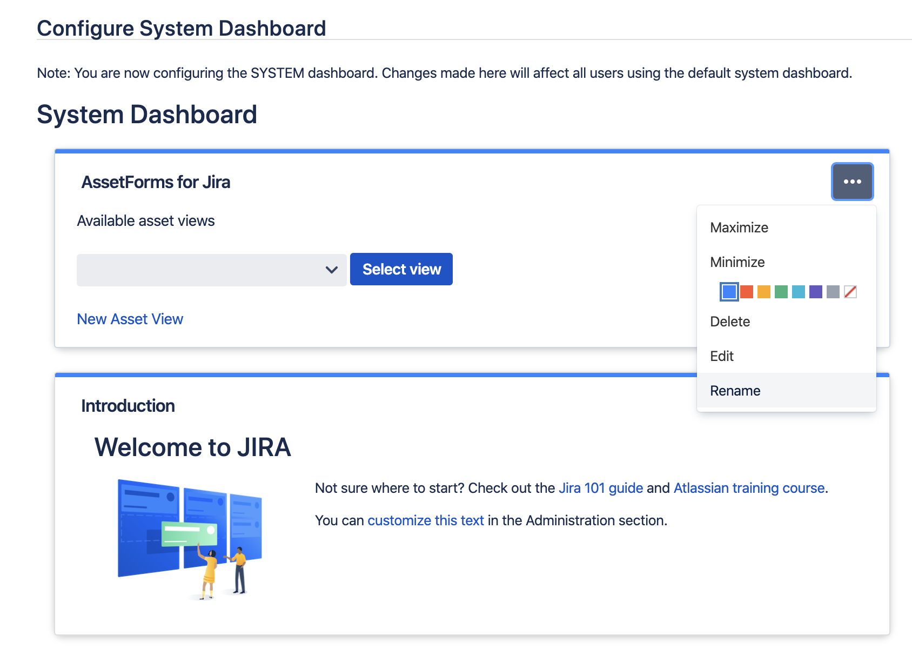This screenshot has height=669, width=912.
Task: Select Delete in the gadget menu
Action: click(x=786, y=322)
